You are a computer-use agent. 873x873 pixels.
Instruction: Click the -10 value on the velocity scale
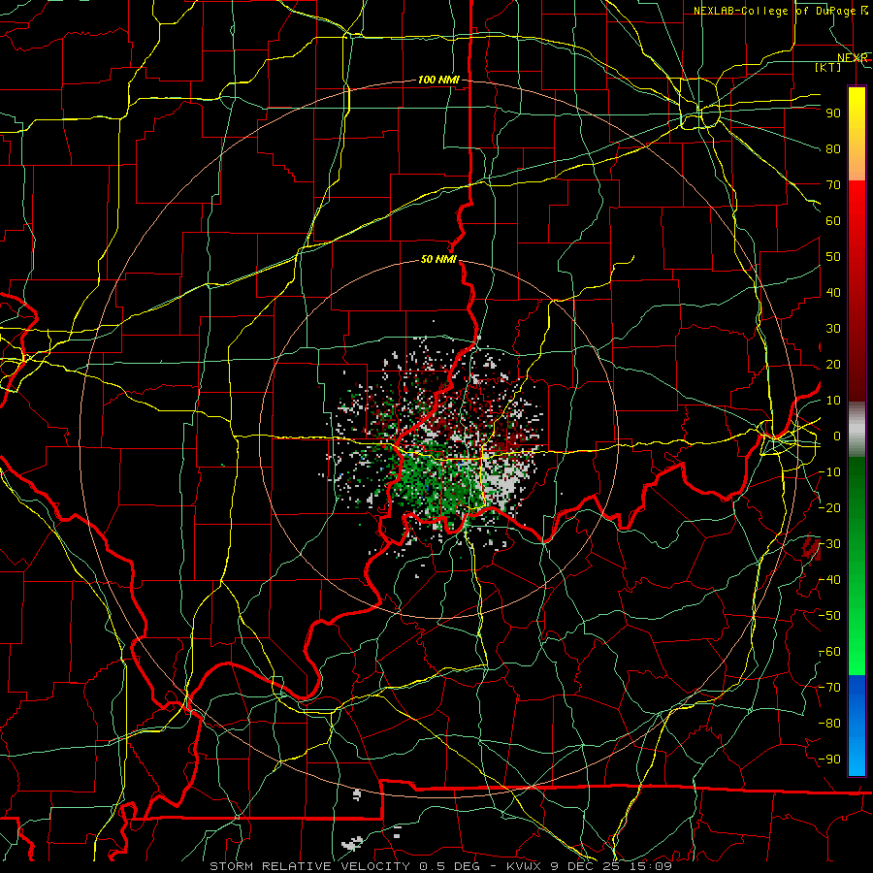click(x=829, y=472)
